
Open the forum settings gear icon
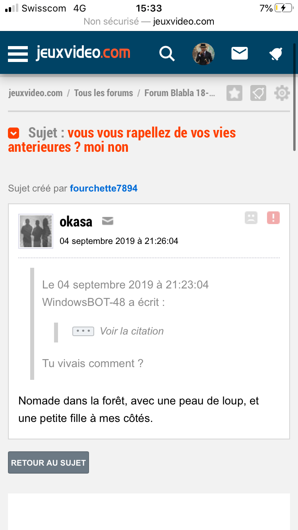point(282,93)
